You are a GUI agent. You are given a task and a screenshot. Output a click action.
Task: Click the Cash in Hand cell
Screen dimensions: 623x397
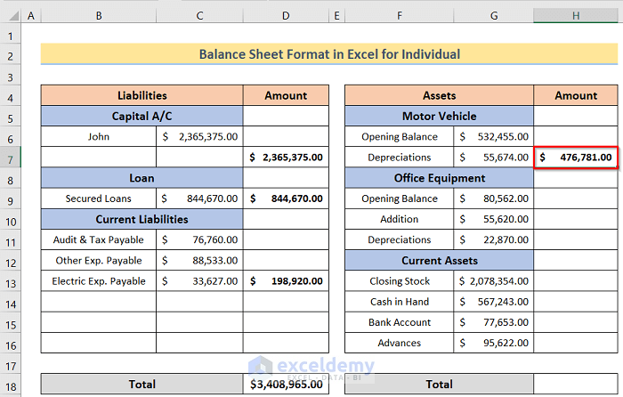click(400, 302)
